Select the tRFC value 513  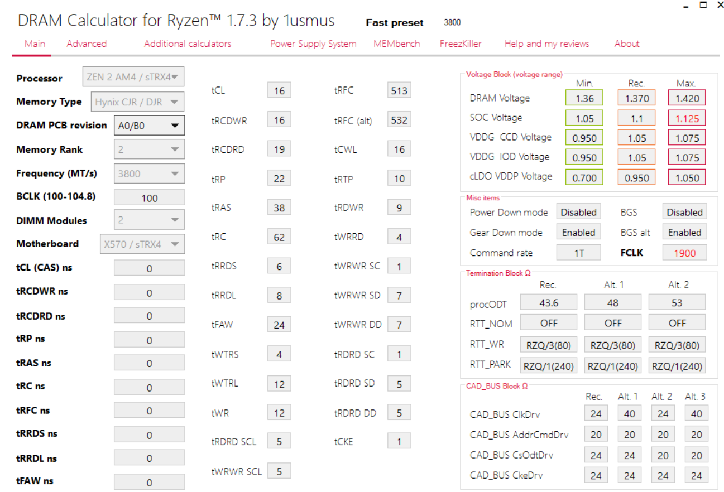[x=399, y=90]
